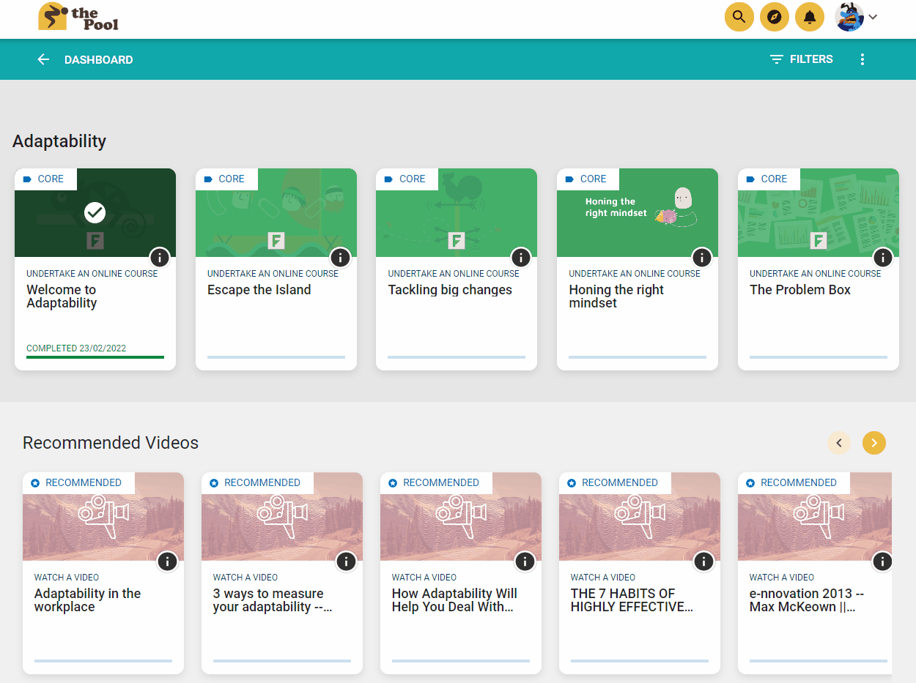Click the CORE tag on Tackling big changes

(407, 179)
